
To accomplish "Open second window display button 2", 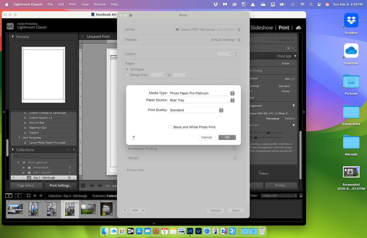I will [x=18, y=196].
